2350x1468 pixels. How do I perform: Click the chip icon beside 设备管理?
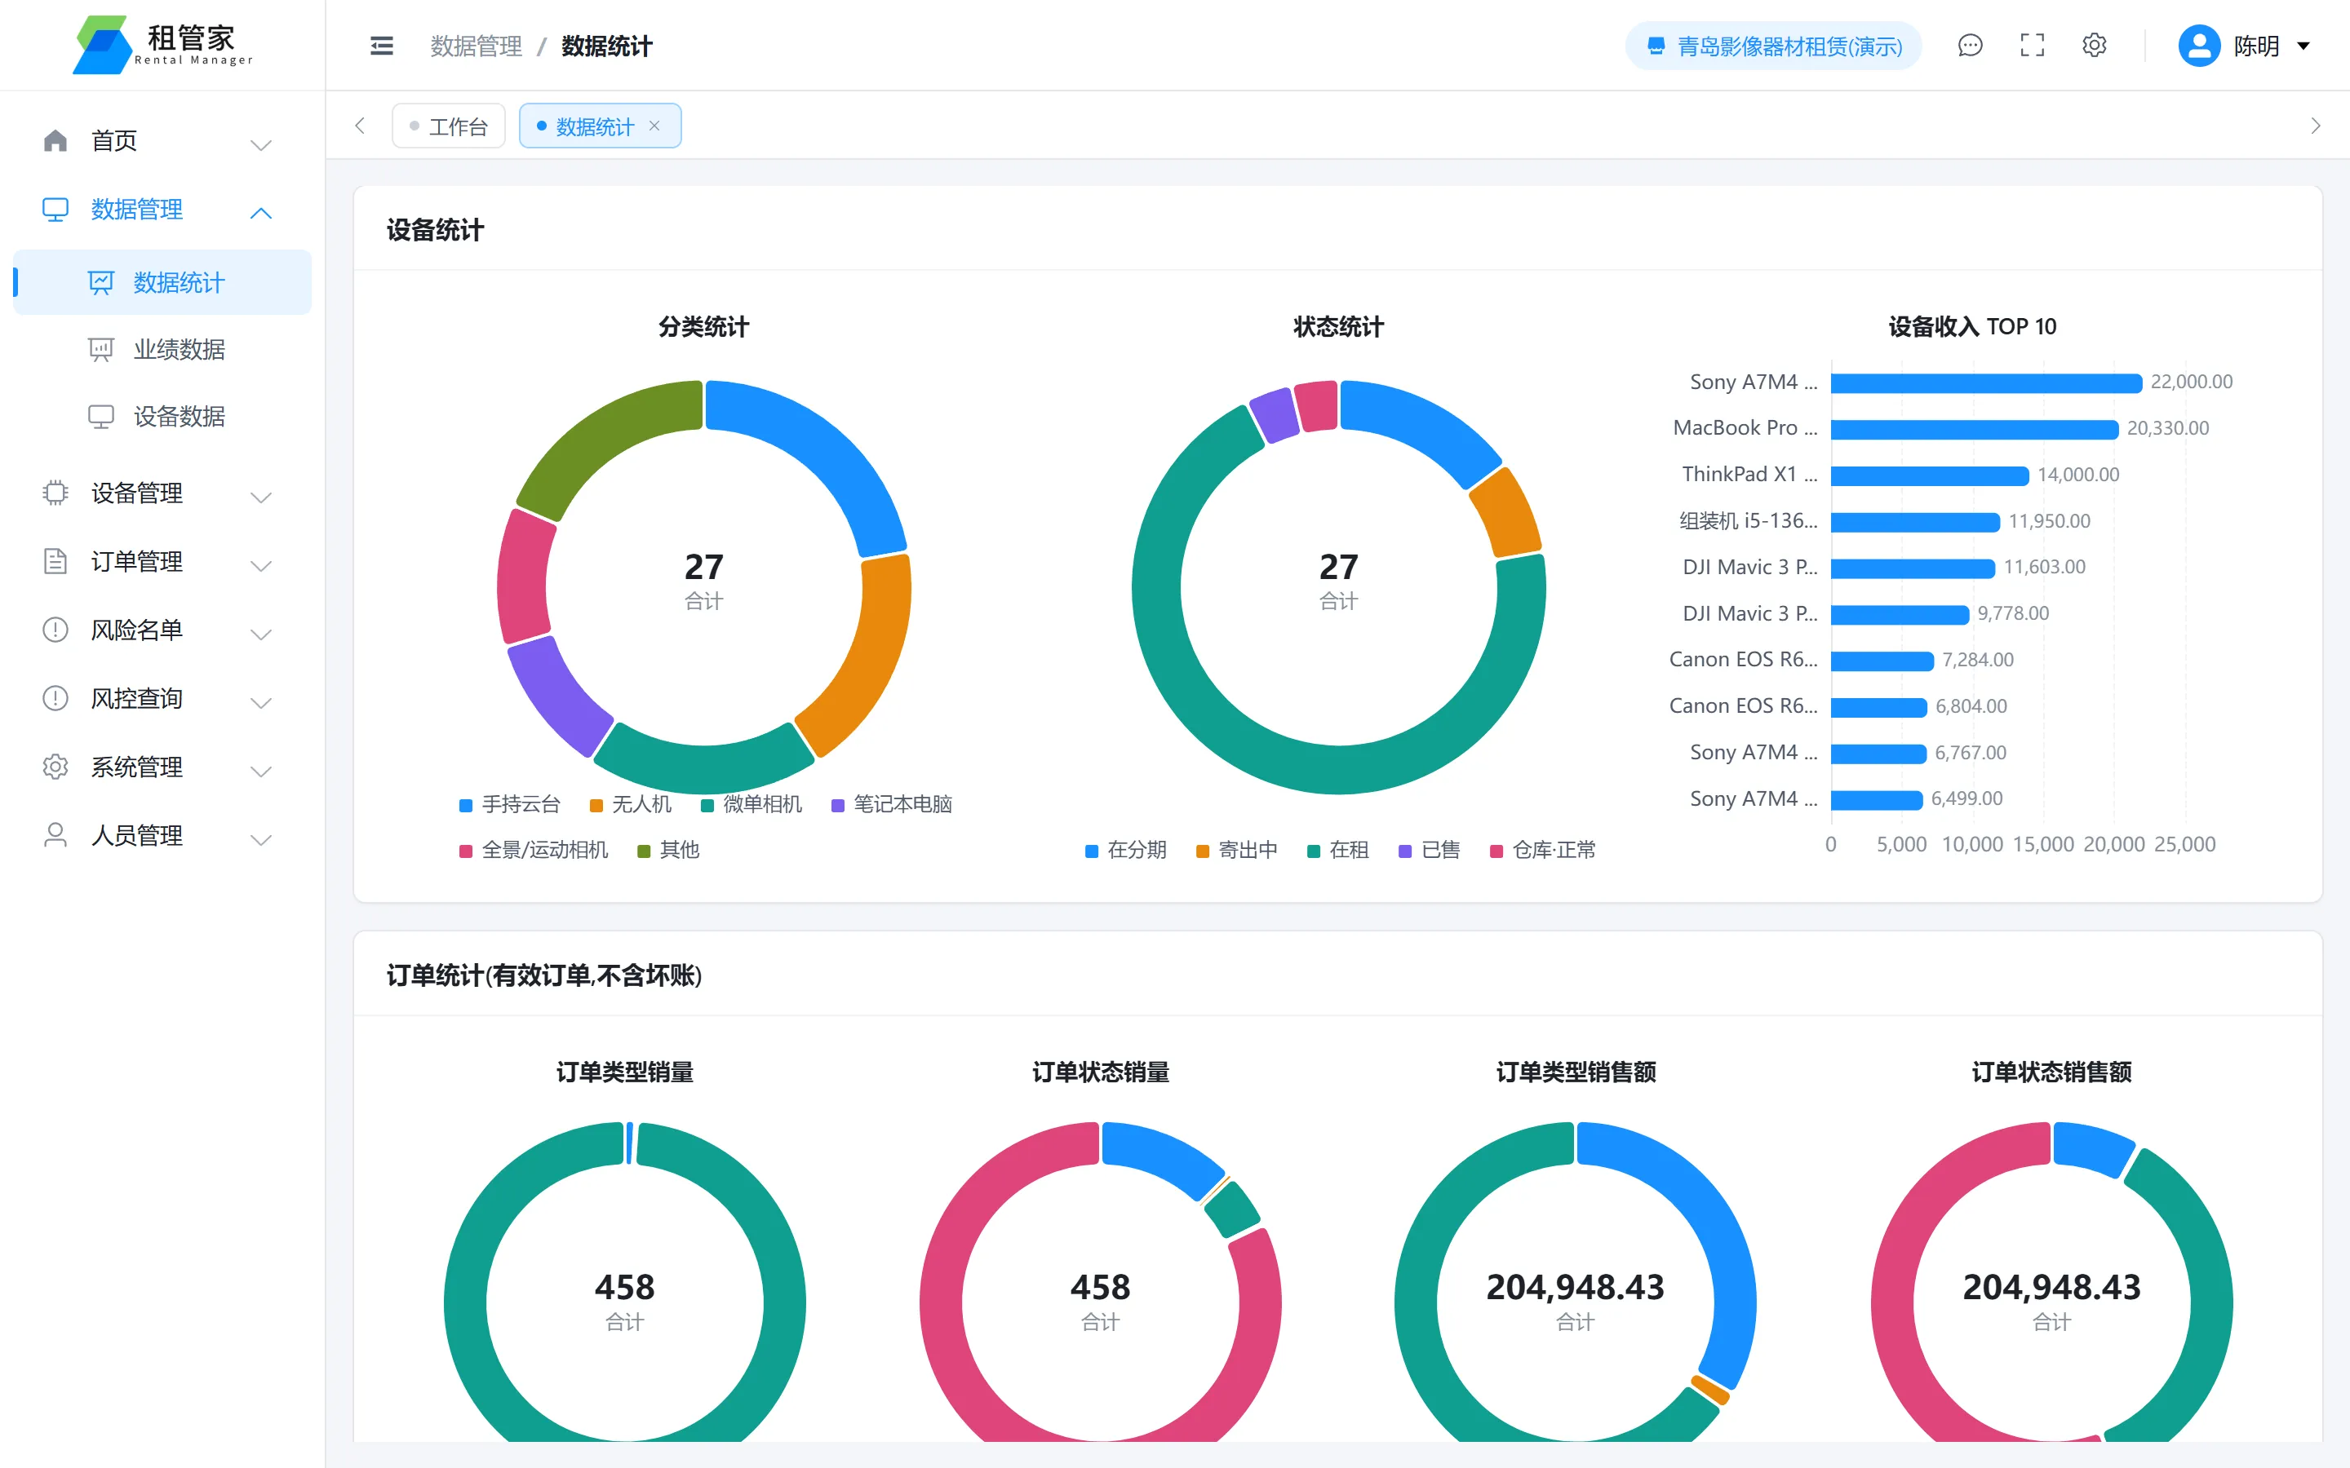pos(55,493)
